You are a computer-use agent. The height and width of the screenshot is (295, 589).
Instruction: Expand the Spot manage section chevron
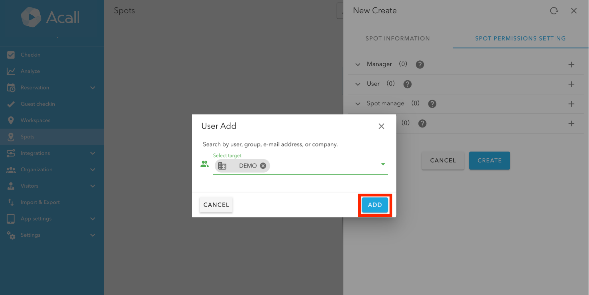(358, 104)
